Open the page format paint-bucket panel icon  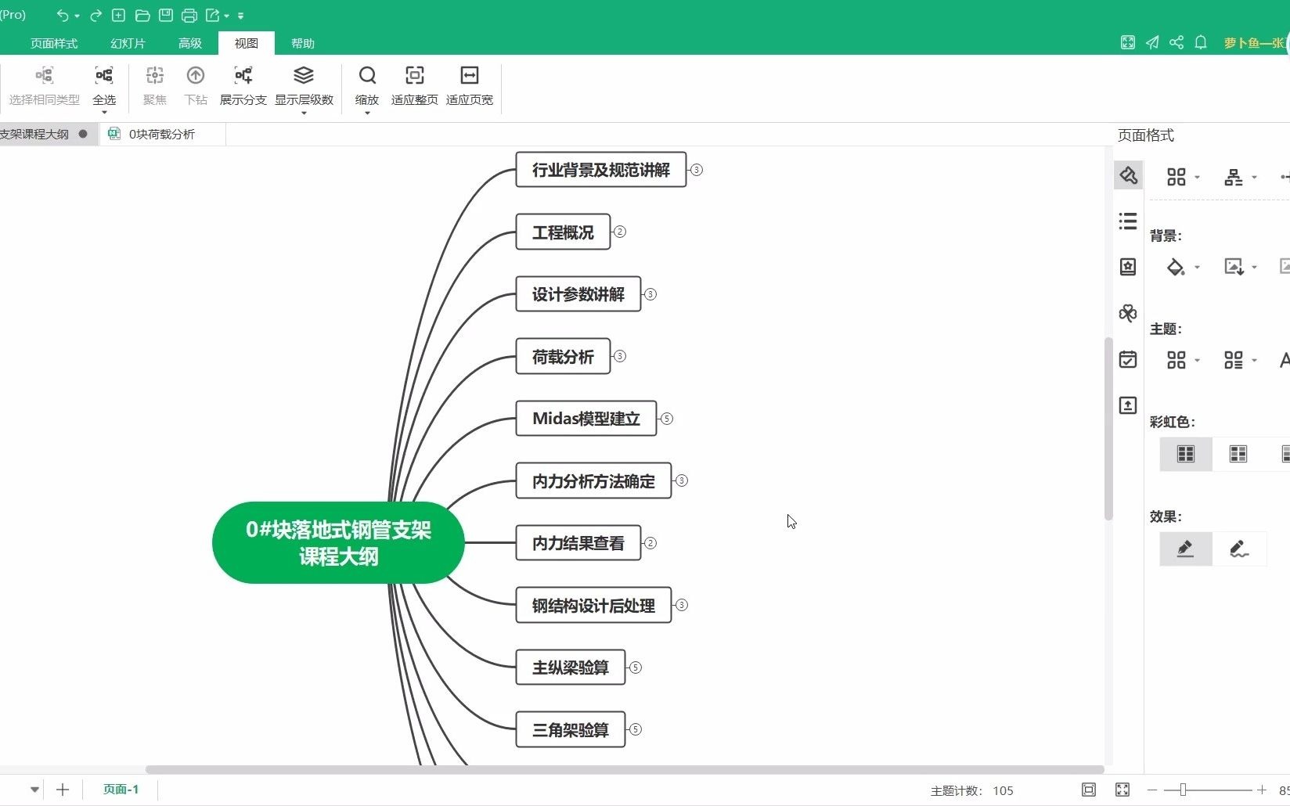1128,175
